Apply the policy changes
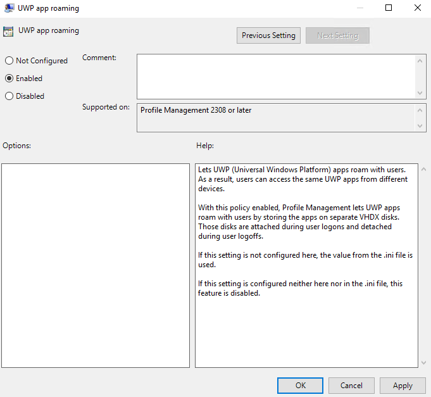Viewport: 431px width, 397px height. tap(403, 386)
